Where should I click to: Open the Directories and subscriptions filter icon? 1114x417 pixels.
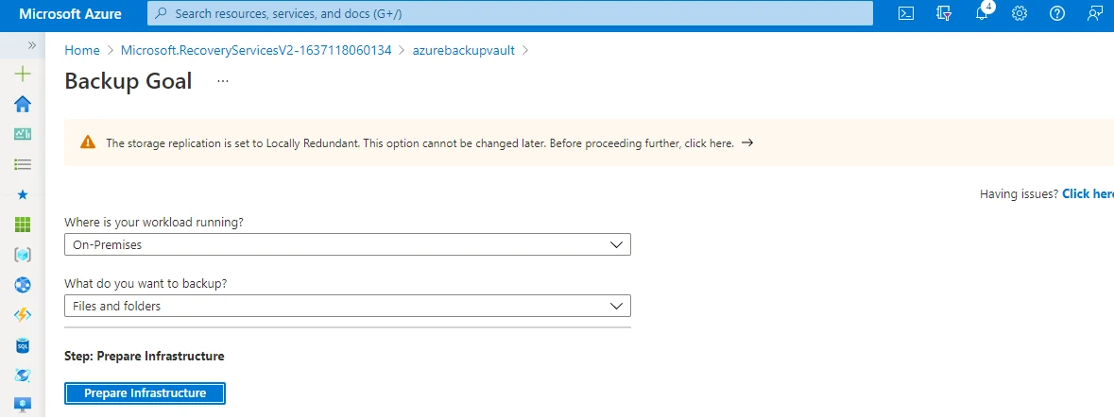[944, 13]
